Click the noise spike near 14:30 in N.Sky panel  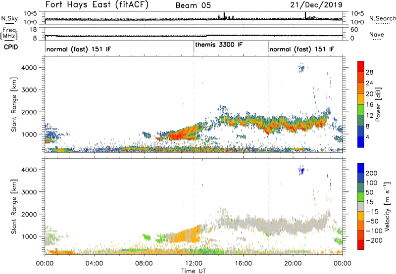pos(224,16)
